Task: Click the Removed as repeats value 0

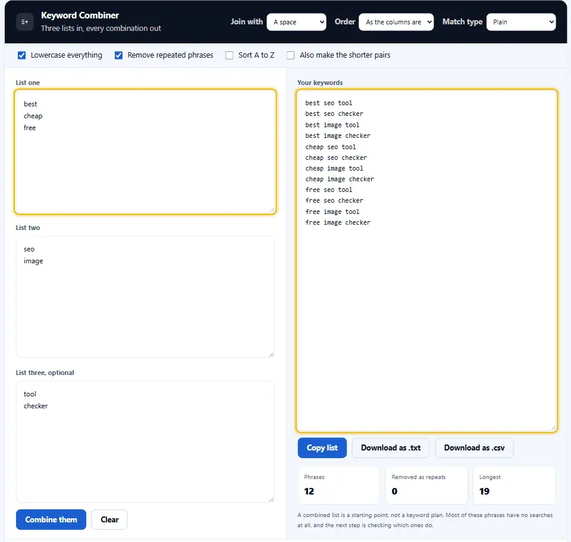Action: point(394,491)
